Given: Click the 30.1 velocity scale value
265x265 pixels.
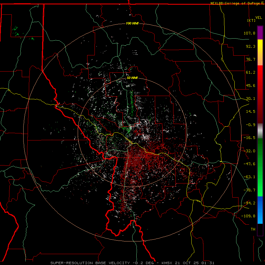Looking at the screenshot, I should (251, 99).
